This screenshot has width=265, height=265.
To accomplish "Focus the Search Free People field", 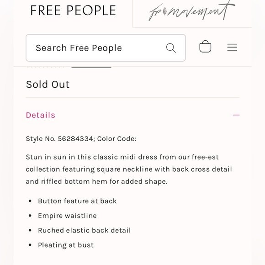I will (x=106, y=48).
